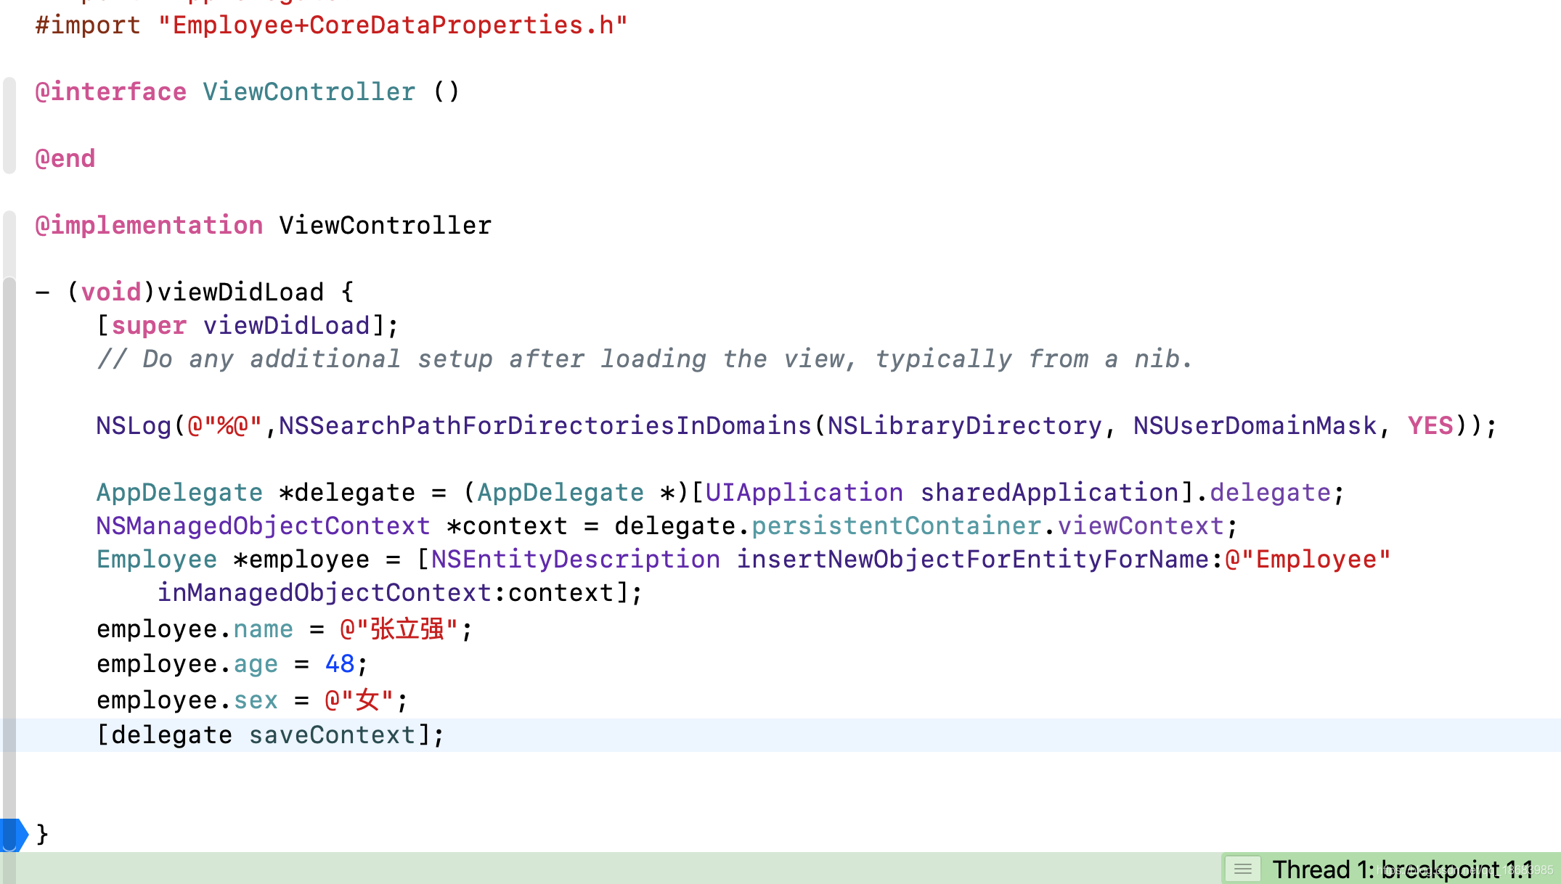The image size is (1561, 884).
Task: Click 'insertNewObjectForEntityForName:' selector
Action: point(980,560)
